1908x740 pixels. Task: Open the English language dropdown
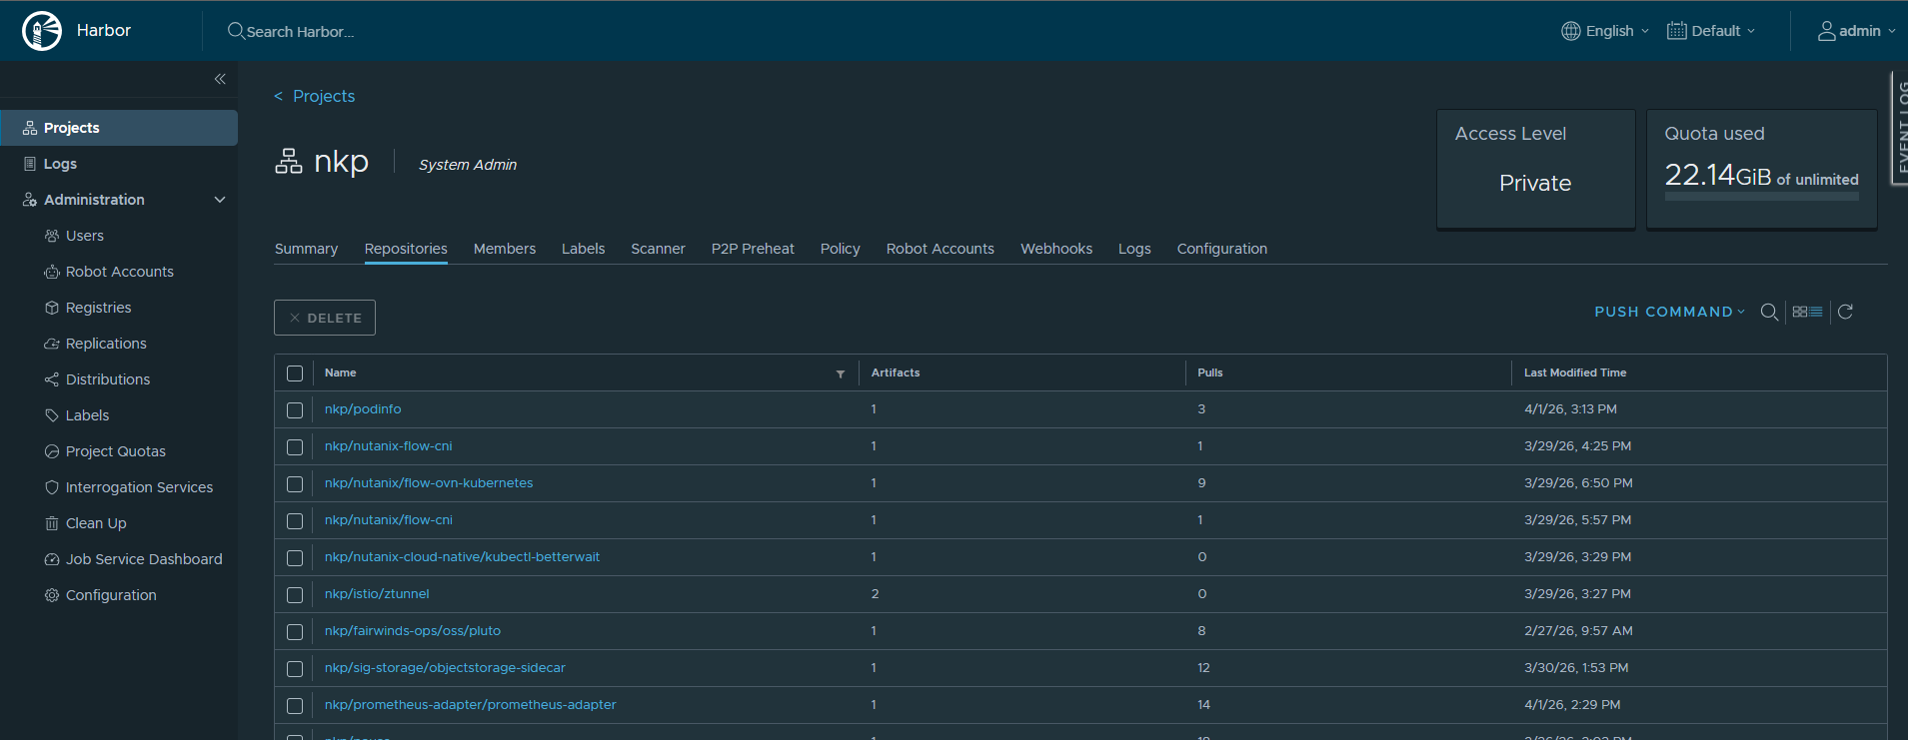1606,31
